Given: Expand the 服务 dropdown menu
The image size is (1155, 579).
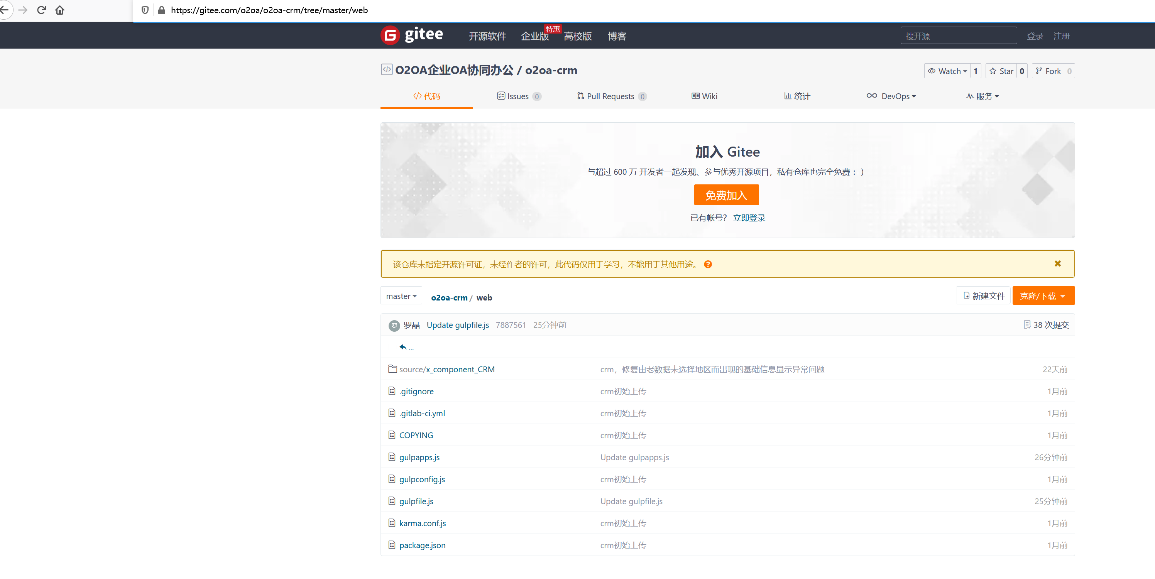Looking at the screenshot, I should pyautogui.click(x=983, y=96).
